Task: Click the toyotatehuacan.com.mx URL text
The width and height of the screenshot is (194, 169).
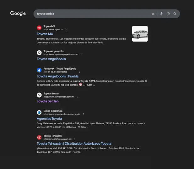Action: 57,139
